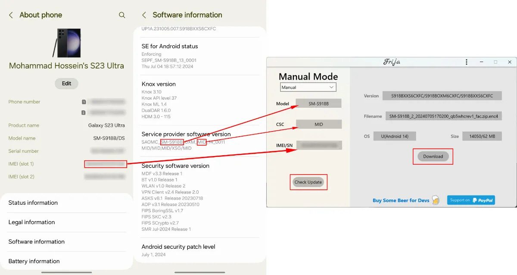Open Frija three-dot options menu
This screenshot has width=517, height=275.
tap(467, 62)
